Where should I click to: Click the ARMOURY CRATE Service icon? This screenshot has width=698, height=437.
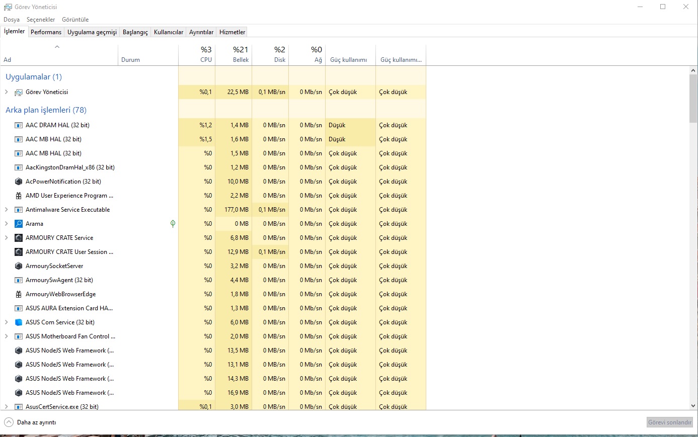tap(19, 238)
